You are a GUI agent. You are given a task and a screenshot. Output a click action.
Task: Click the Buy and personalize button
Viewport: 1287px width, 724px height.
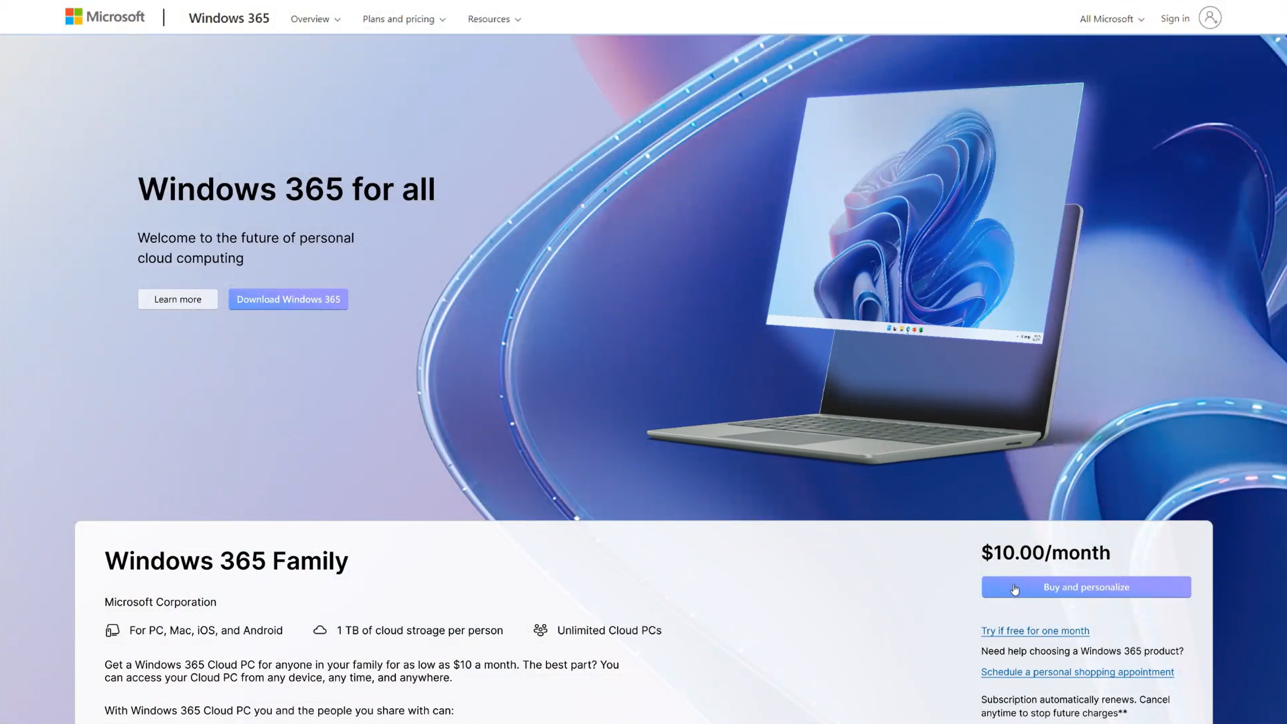pos(1086,587)
